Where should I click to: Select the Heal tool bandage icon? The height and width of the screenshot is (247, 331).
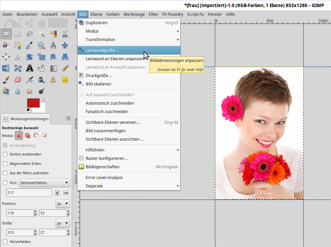pyautogui.click(x=65, y=80)
